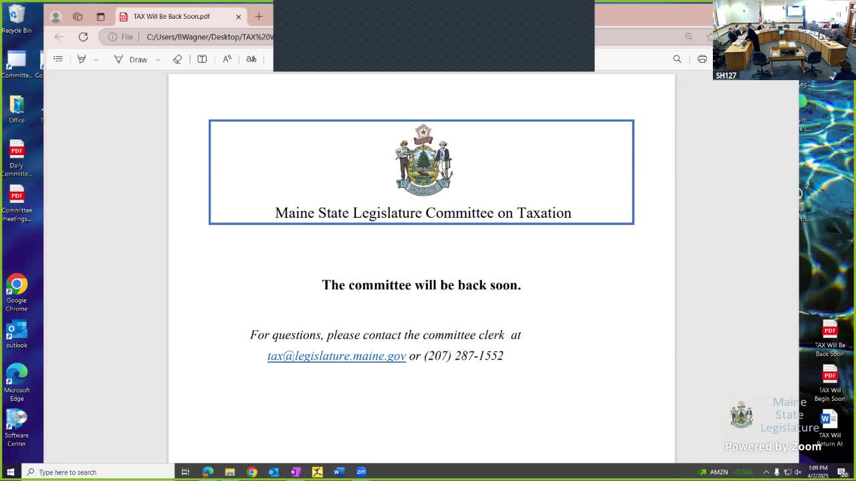
Task: Switch to TAX Will Be Back Soon.pdf tab
Action: [x=179, y=17]
